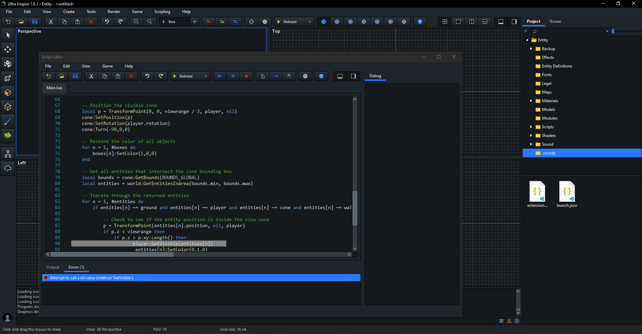Viewport: 642px width, 334px height.
Task: Click the cloud download icon
Action: (8, 168)
